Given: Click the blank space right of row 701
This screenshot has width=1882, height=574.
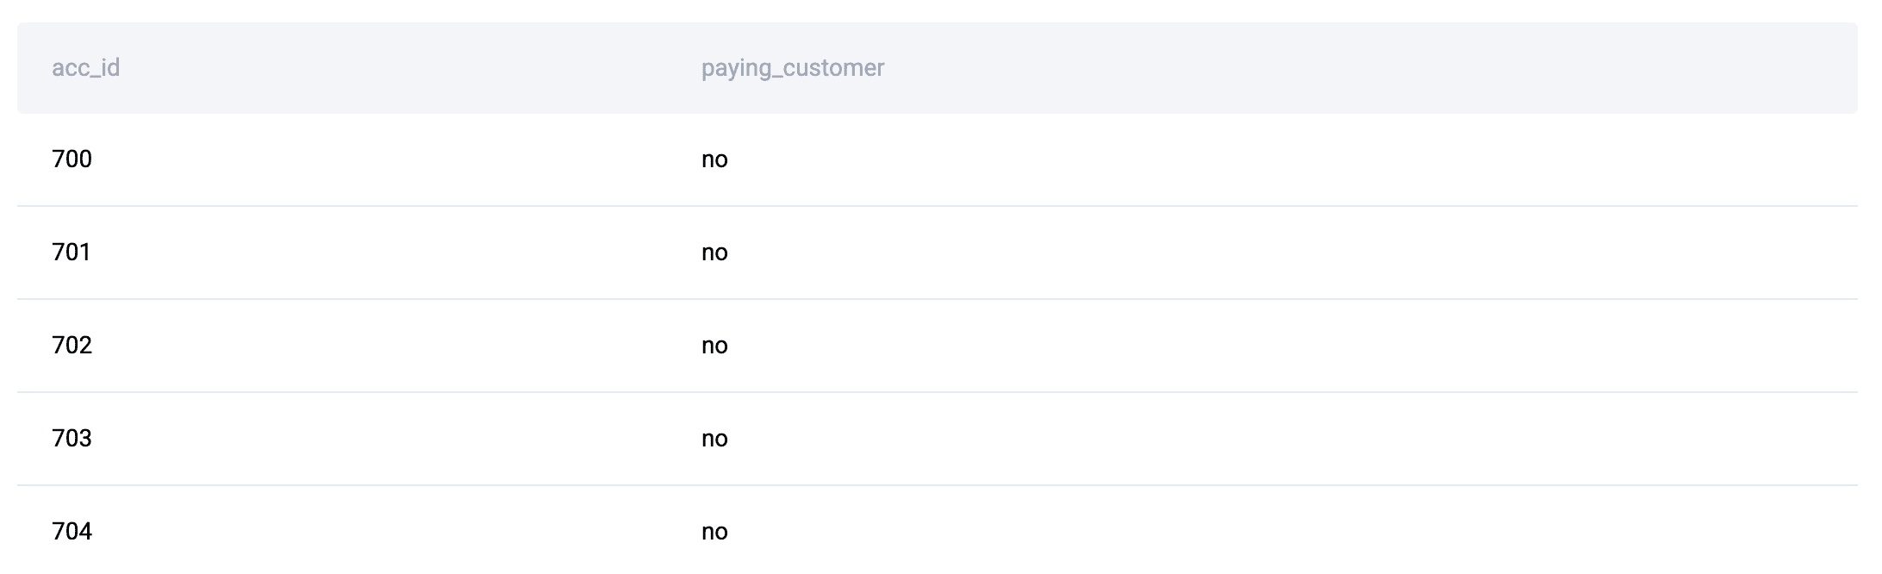Looking at the screenshot, I should [x=1293, y=253].
